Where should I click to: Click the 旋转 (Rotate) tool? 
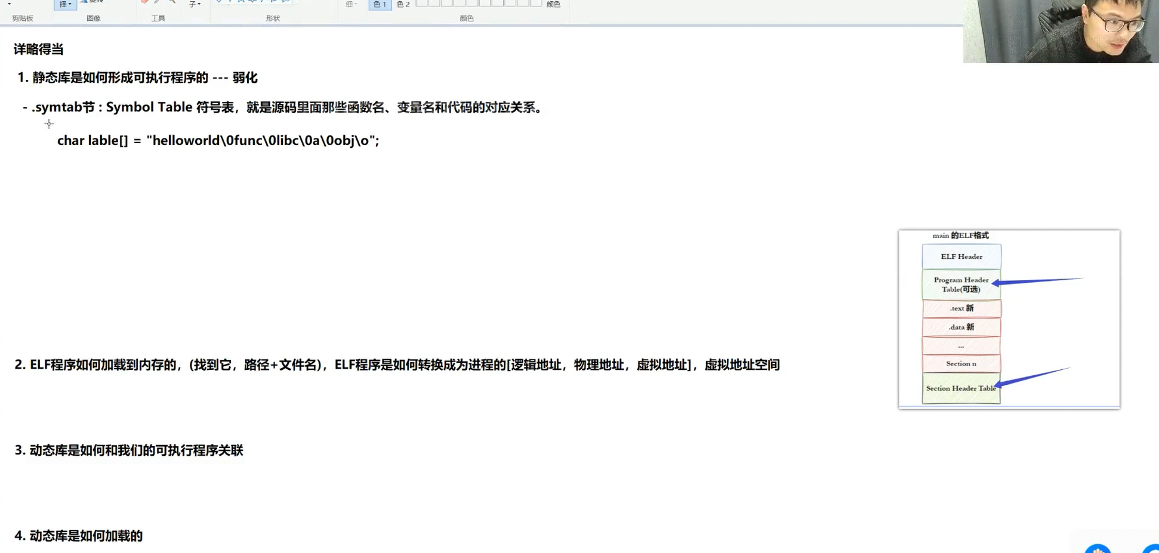[93, 2]
